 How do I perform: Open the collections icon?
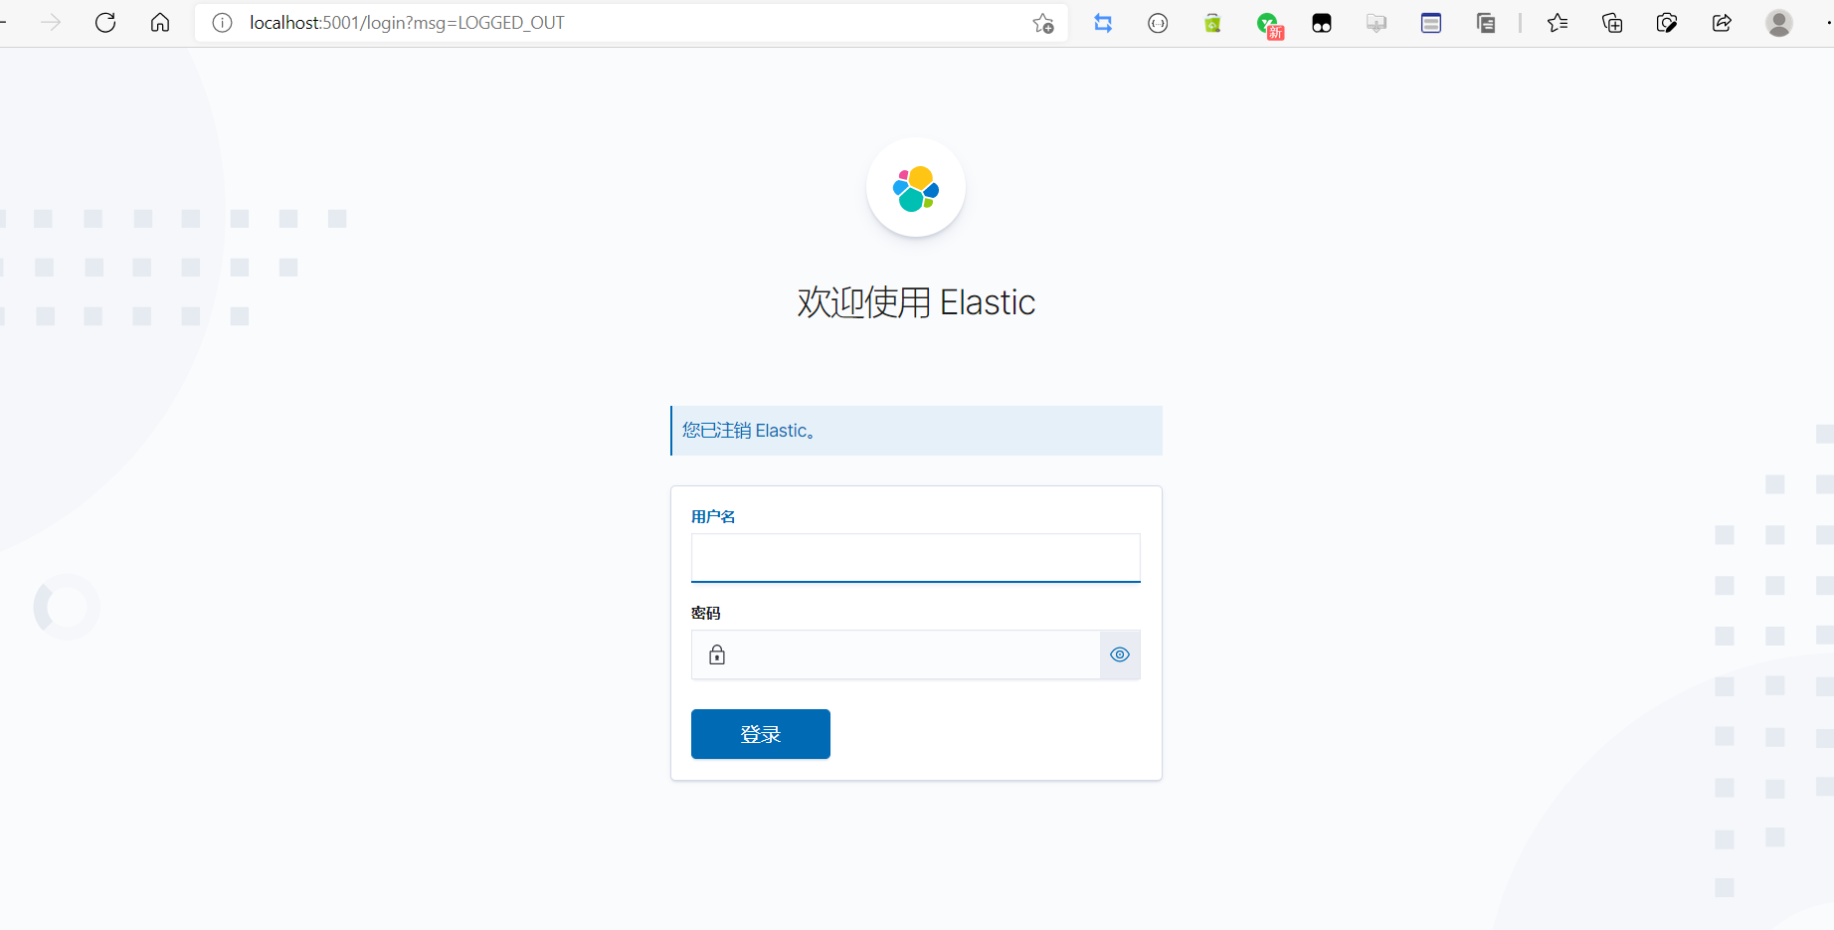[1612, 23]
